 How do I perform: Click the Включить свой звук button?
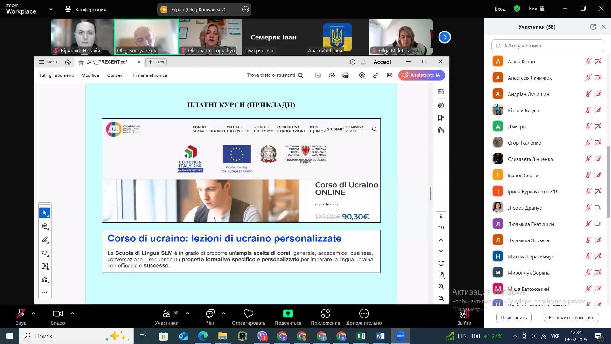571,318
